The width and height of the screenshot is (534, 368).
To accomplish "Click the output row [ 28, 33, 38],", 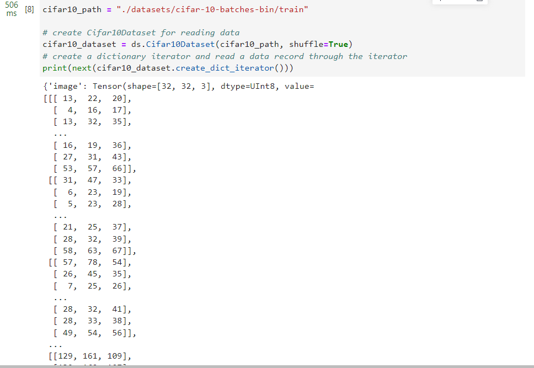I will click(92, 321).
